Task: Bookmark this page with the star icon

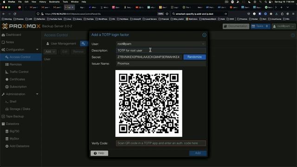Action: coord(167,14)
